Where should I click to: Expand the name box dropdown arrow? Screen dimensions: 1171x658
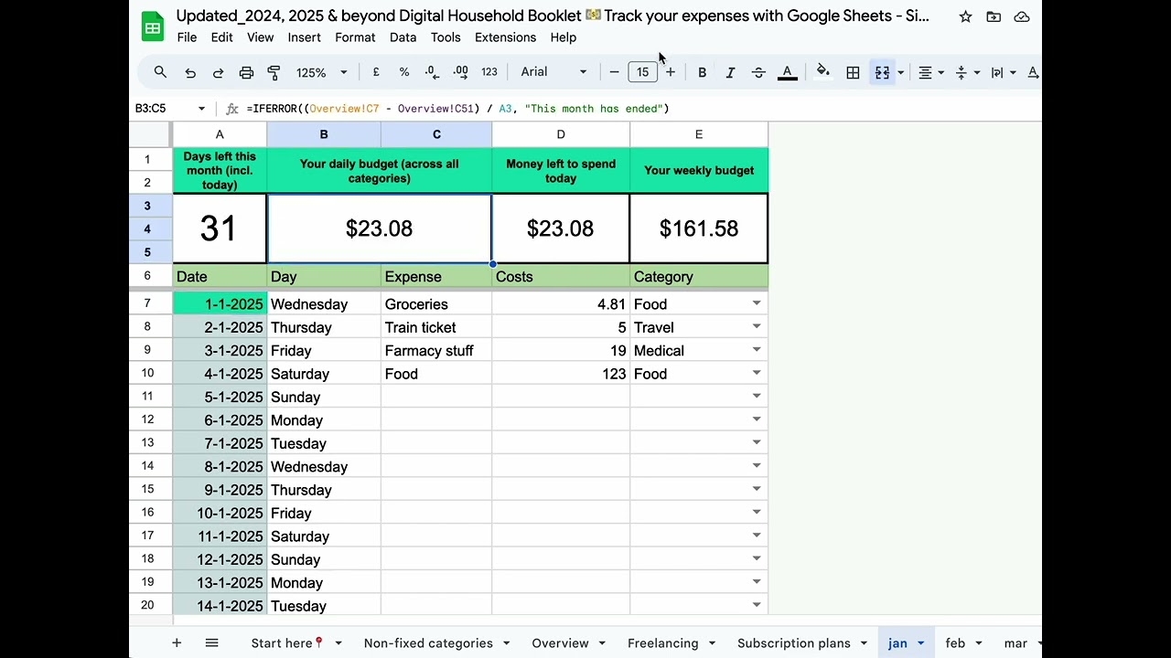(x=201, y=108)
